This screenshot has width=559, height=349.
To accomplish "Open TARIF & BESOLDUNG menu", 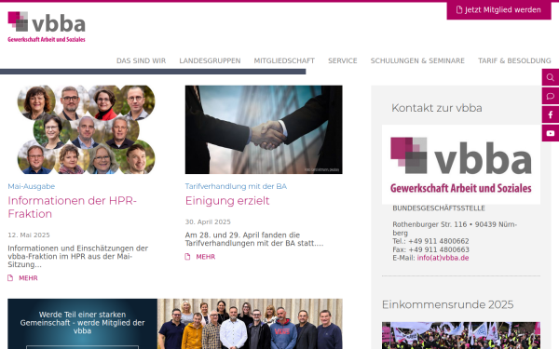I will [514, 60].
